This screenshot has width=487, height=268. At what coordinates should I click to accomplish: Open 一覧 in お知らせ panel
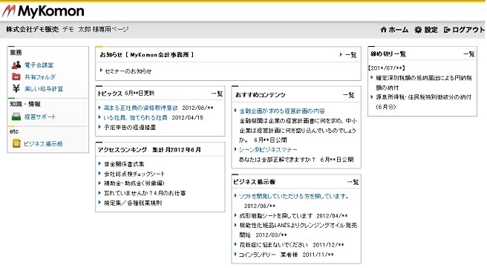click(350, 55)
